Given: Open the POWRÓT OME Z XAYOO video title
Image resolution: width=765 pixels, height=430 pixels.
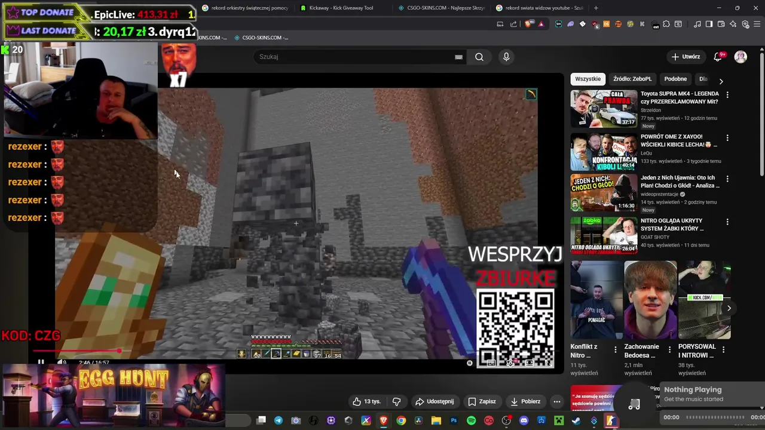Looking at the screenshot, I should tap(679, 140).
